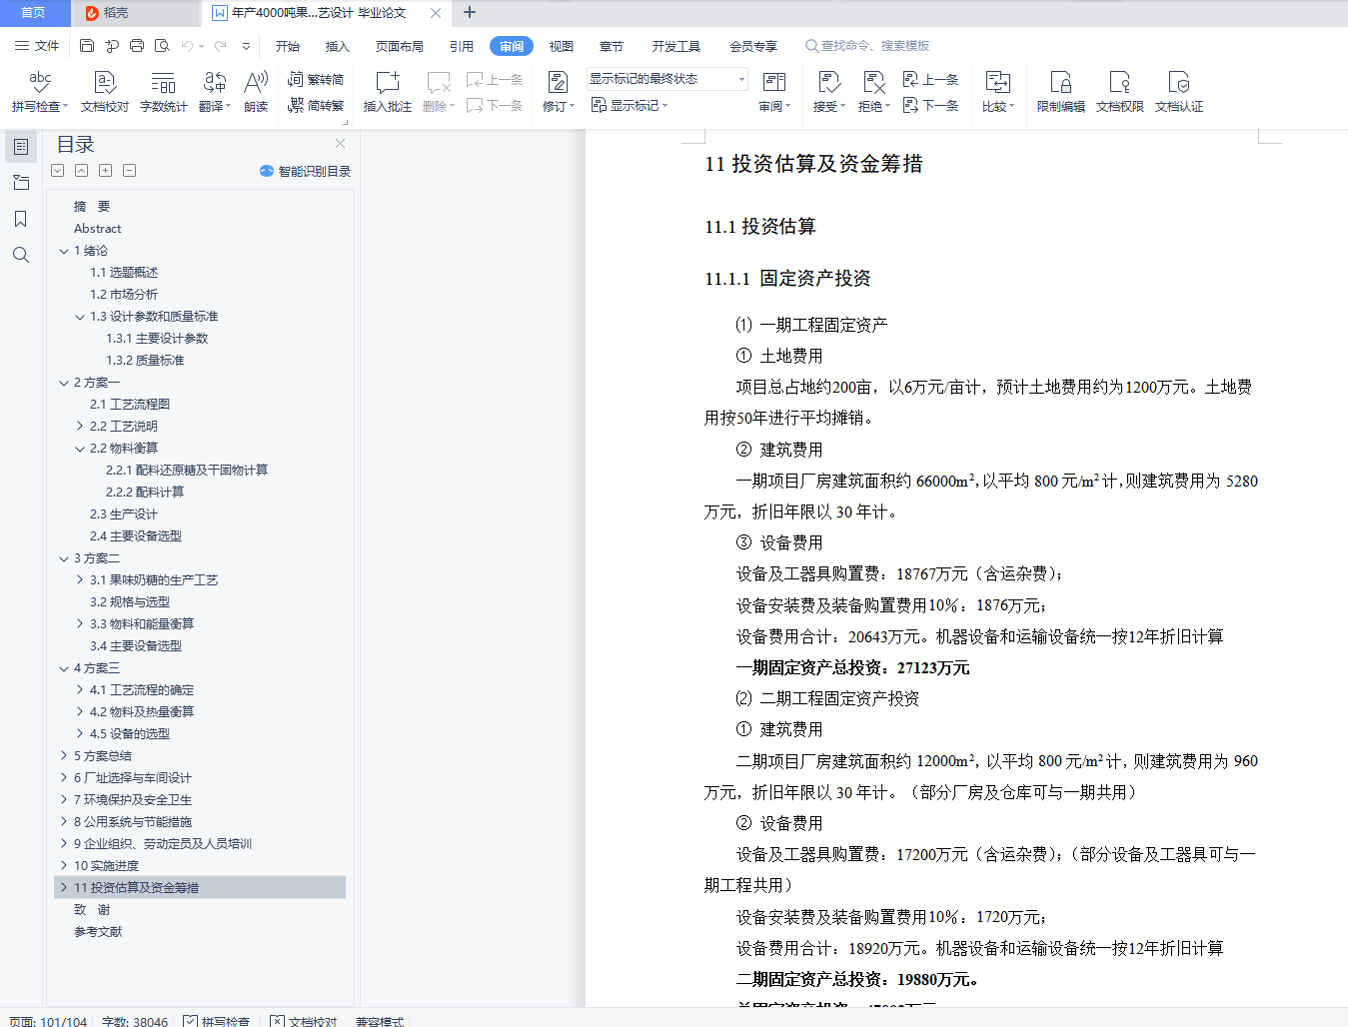Expand the 2.2 工艺说明 node

click(x=80, y=427)
